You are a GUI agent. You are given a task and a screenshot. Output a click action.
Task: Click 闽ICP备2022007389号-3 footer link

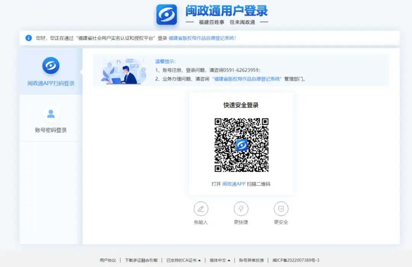[296, 260]
